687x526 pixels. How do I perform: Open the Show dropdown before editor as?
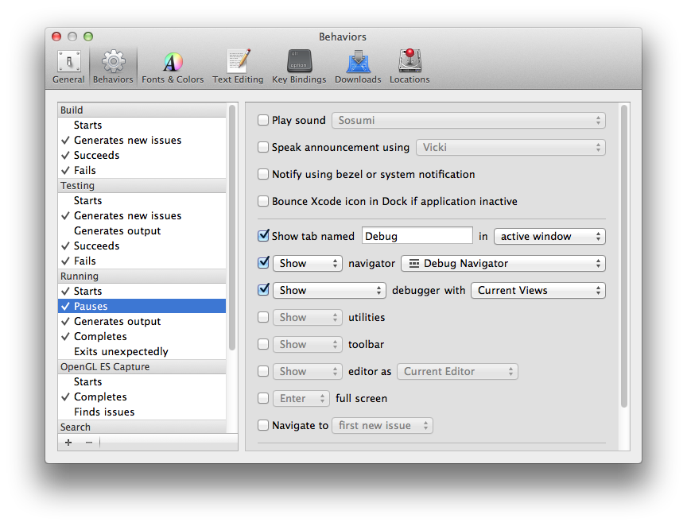(x=307, y=372)
